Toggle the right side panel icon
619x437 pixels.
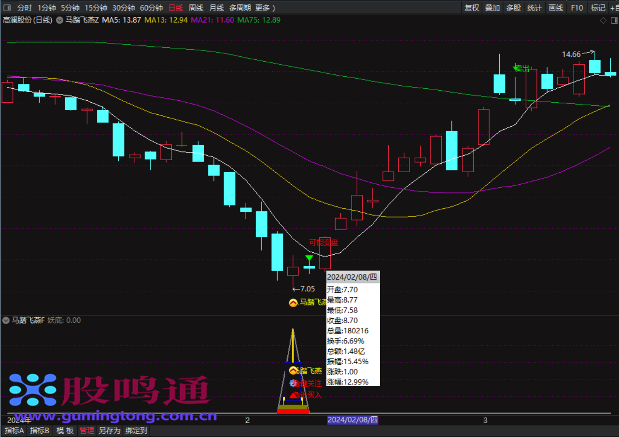[614, 20]
